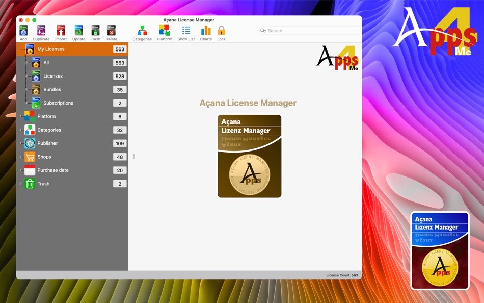Click the Delete toolbar icon

tap(112, 31)
